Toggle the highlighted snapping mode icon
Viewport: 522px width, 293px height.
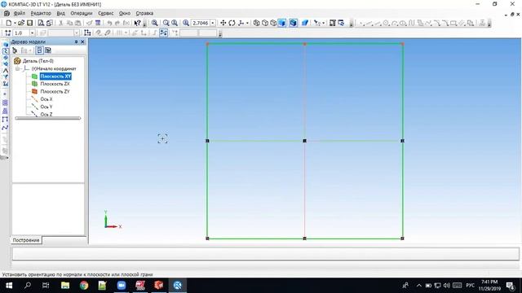click(x=163, y=33)
